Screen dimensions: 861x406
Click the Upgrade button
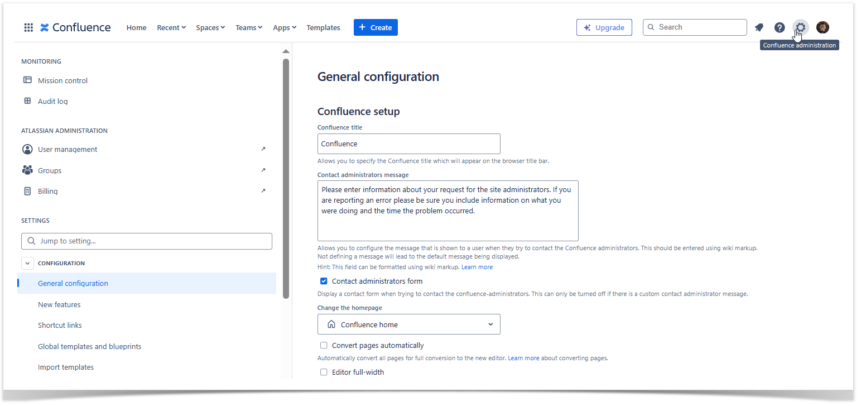[x=604, y=27]
